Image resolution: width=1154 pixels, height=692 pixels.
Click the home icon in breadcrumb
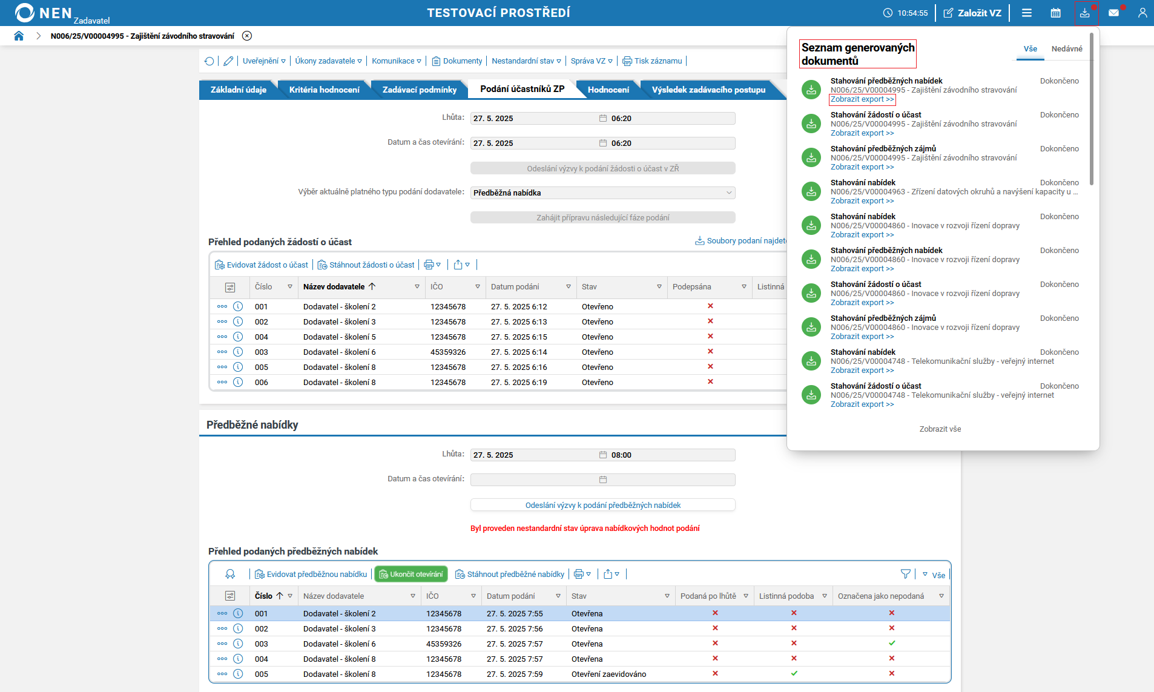[x=19, y=36]
